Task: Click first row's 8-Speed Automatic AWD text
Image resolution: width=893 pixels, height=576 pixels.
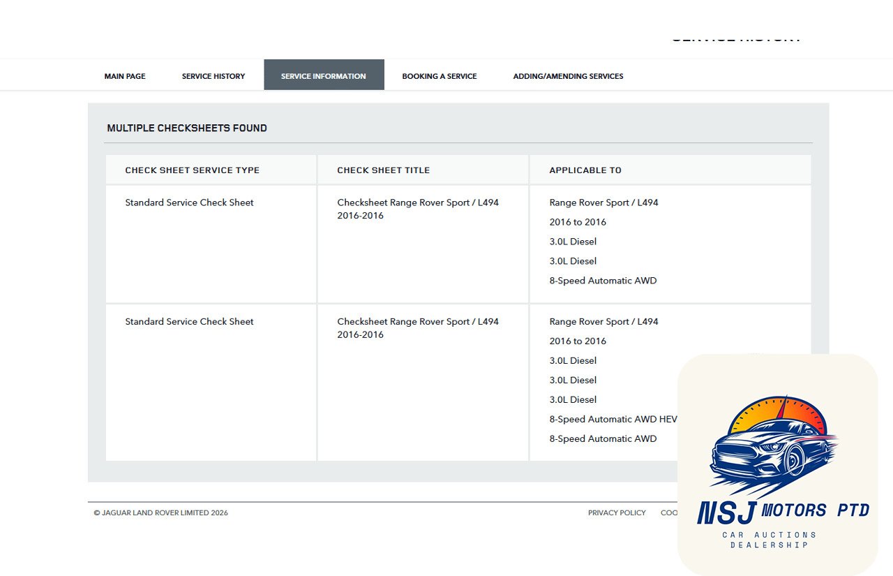Action: [x=603, y=281]
